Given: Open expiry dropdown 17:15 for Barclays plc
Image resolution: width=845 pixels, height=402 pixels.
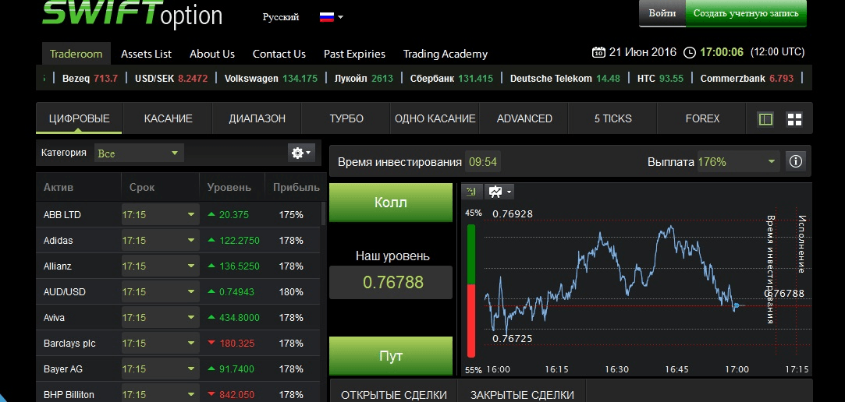Looking at the screenshot, I should 160,344.
